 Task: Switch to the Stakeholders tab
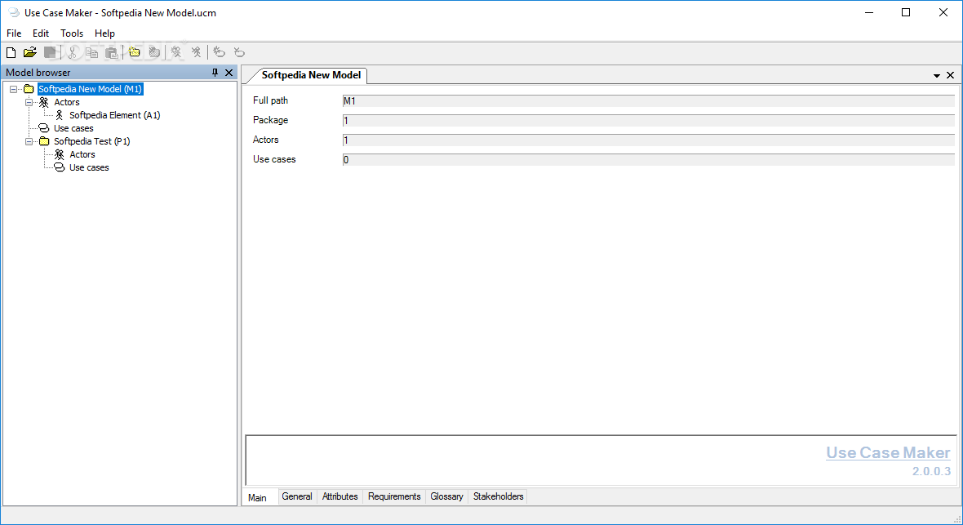pos(498,496)
